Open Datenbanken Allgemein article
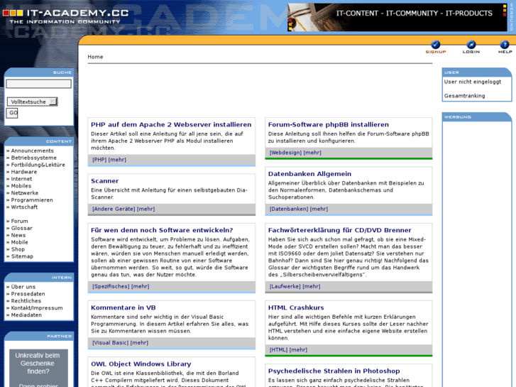The height and width of the screenshot is (387, 516). pos(309,174)
